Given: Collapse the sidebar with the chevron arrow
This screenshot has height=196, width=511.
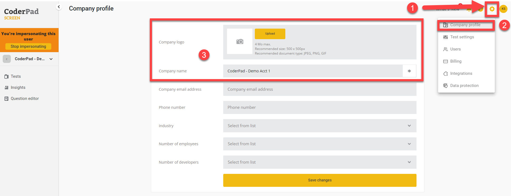Looking at the screenshot, I should (59, 7).
